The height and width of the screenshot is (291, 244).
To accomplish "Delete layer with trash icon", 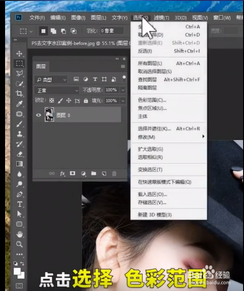I will click(114, 173).
